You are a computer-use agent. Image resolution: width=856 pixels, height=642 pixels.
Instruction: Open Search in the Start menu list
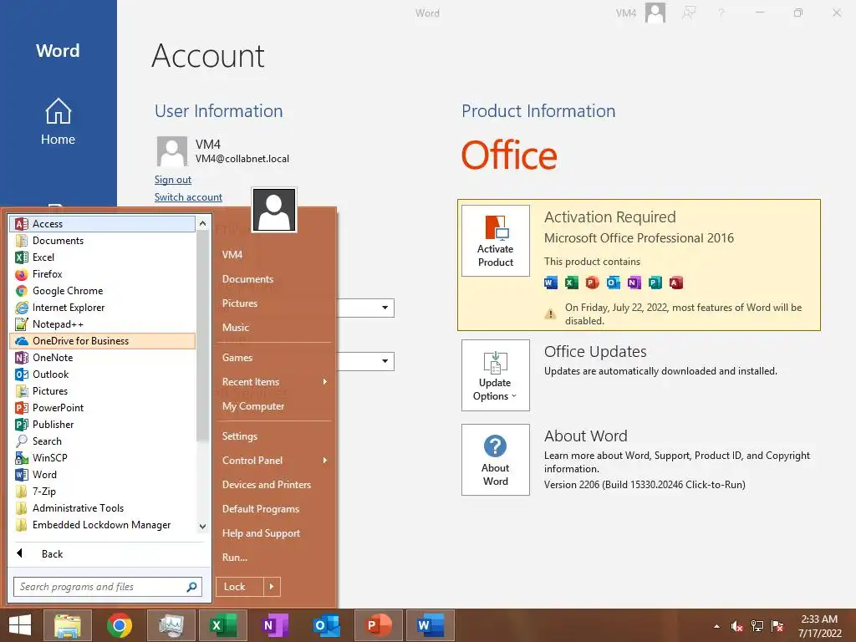[x=102, y=441]
